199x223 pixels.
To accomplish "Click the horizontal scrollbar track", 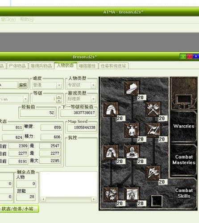I will tap(69, 199).
